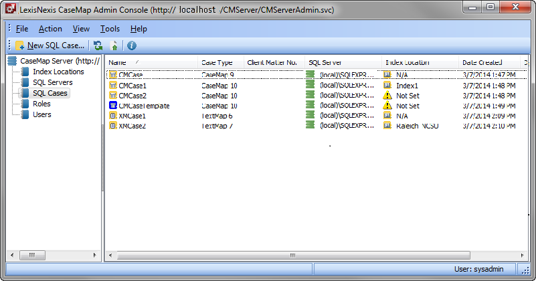Select the XMCase1 row name
536x281 pixels.
tap(132, 116)
